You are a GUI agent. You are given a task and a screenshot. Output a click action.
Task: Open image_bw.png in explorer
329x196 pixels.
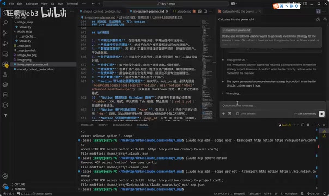pos(27,55)
